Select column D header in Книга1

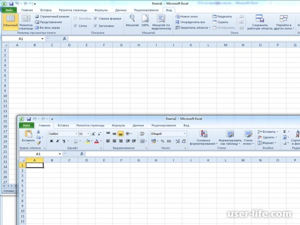coord(69,45)
